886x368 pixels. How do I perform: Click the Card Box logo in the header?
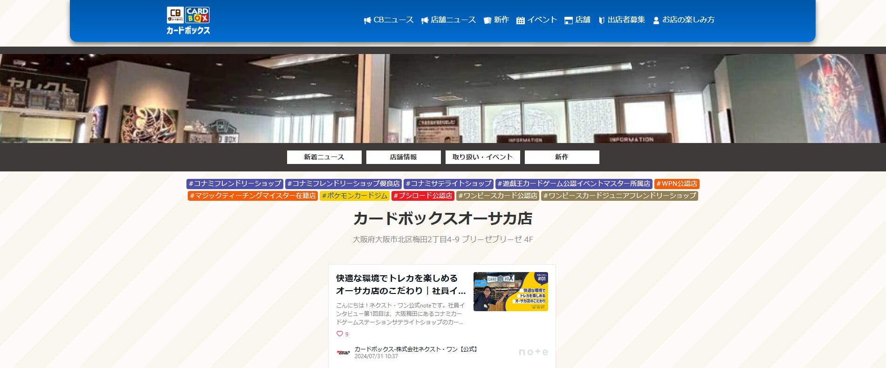pyautogui.click(x=188, y=21)
